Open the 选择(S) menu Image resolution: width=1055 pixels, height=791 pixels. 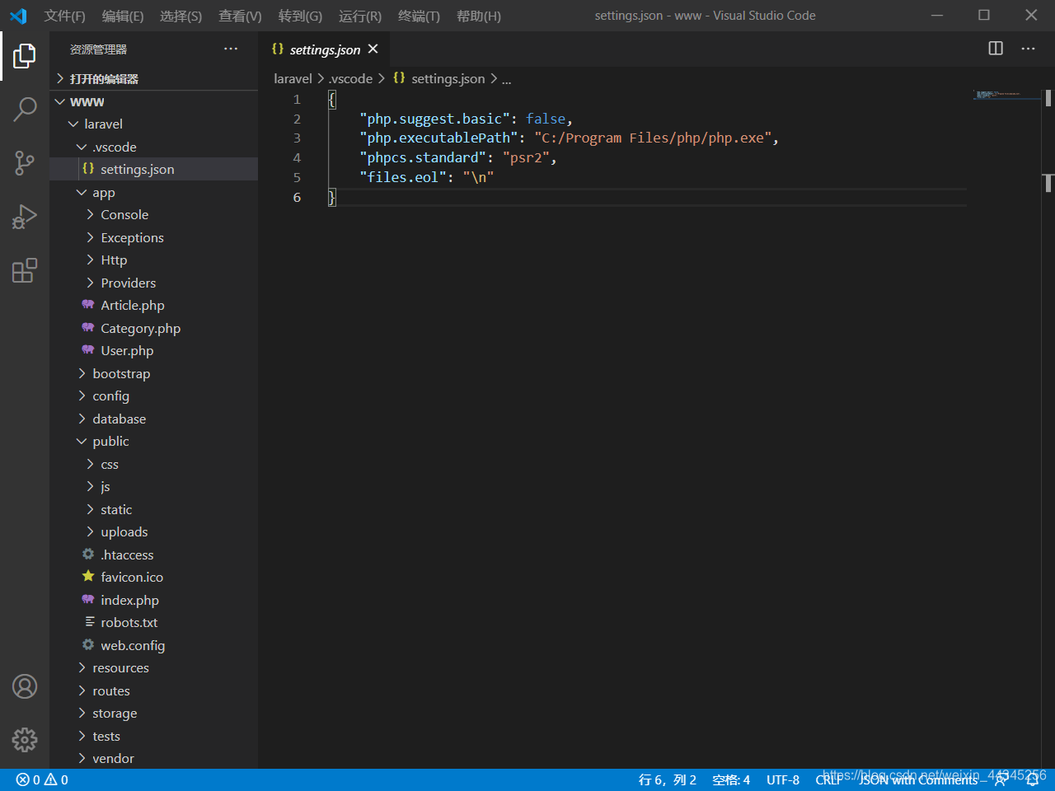tap(181, 16)
